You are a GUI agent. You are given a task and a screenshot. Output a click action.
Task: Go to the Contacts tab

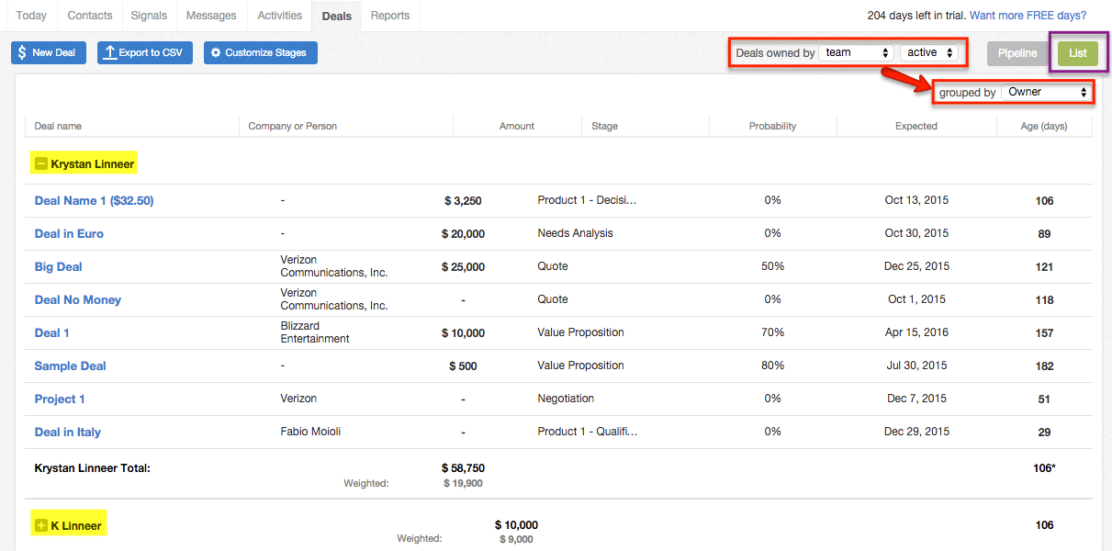[x=89, y=16]
